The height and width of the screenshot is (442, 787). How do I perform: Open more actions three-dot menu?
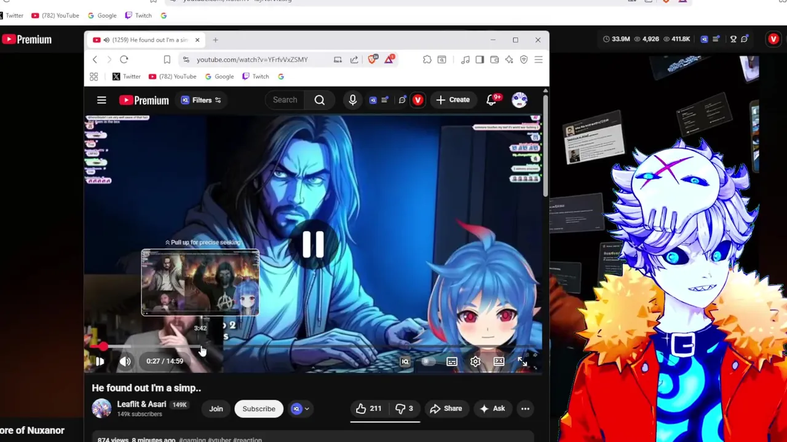tap(525, 409)
